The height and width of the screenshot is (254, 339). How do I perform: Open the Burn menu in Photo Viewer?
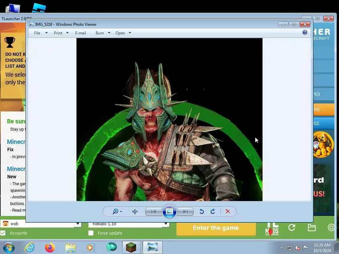[100, 33]
